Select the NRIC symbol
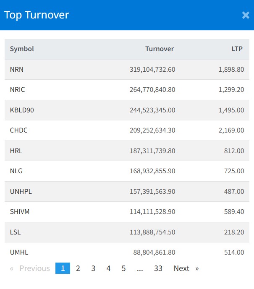The height and width of the screenshot is (289, 254). tap(18, 90)
